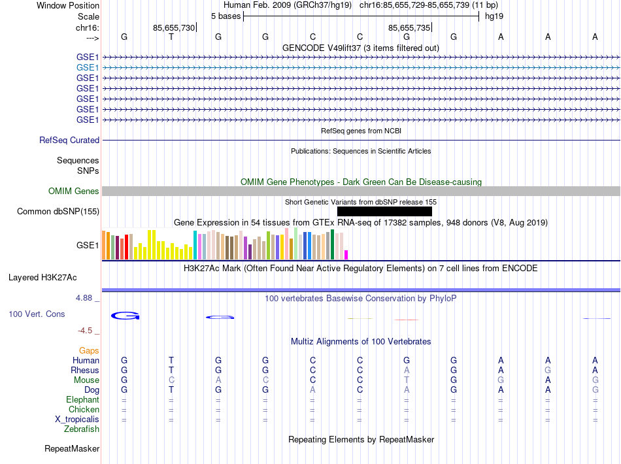621x464 pixels.
Task: Select the Zebrafish species label
Action: (82, 429)
